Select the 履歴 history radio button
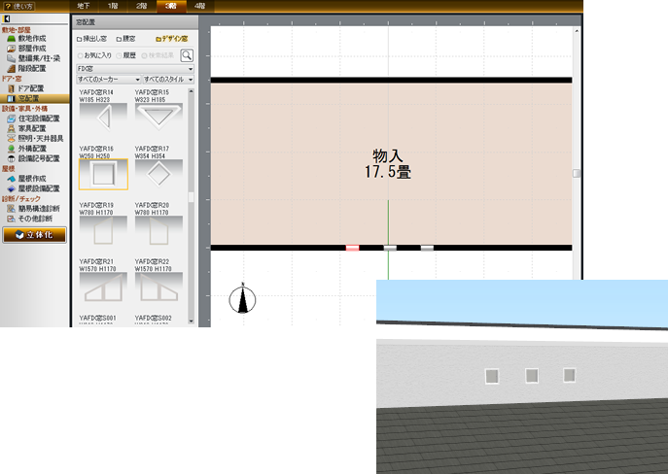This screenshot has width=668, height=474. pyautogui.click(x=126, y=55)
